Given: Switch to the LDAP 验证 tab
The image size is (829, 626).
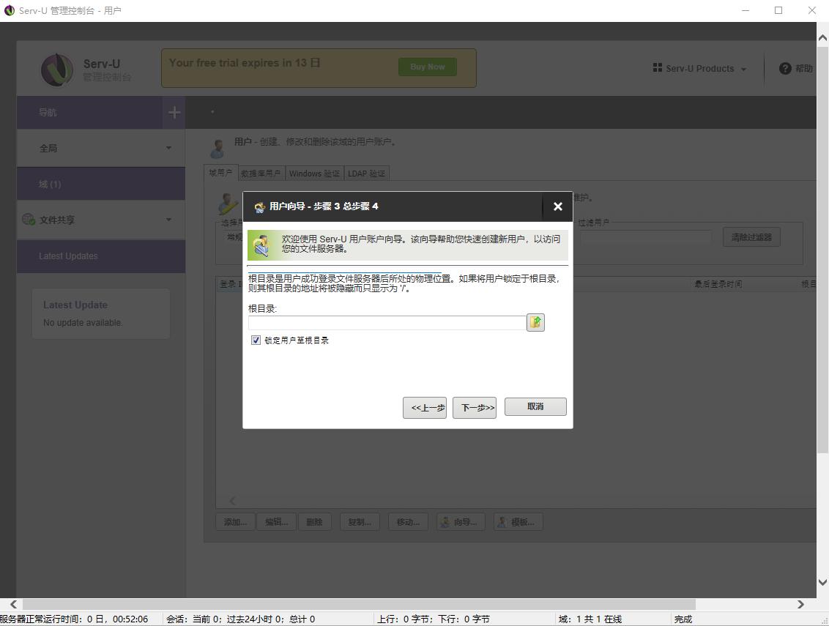Looking at the screenshot, I should click(366, 174).
